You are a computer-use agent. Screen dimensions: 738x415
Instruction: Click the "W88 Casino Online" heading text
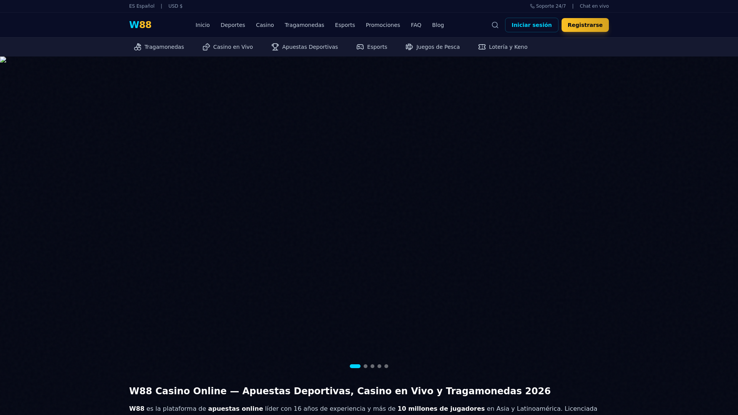click(178, 391)
